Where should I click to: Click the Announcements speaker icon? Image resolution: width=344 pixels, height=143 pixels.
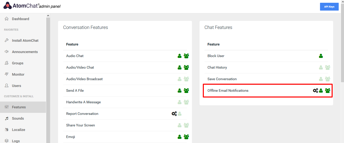click(7, 52)
